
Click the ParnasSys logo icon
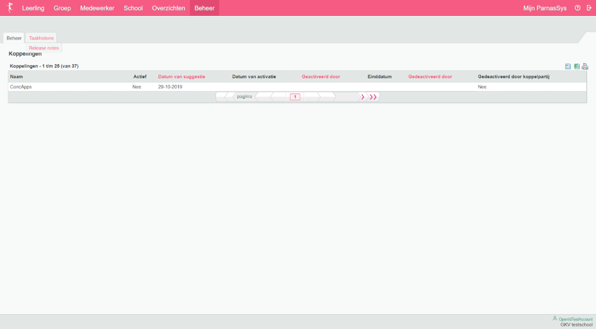(10, 8)
